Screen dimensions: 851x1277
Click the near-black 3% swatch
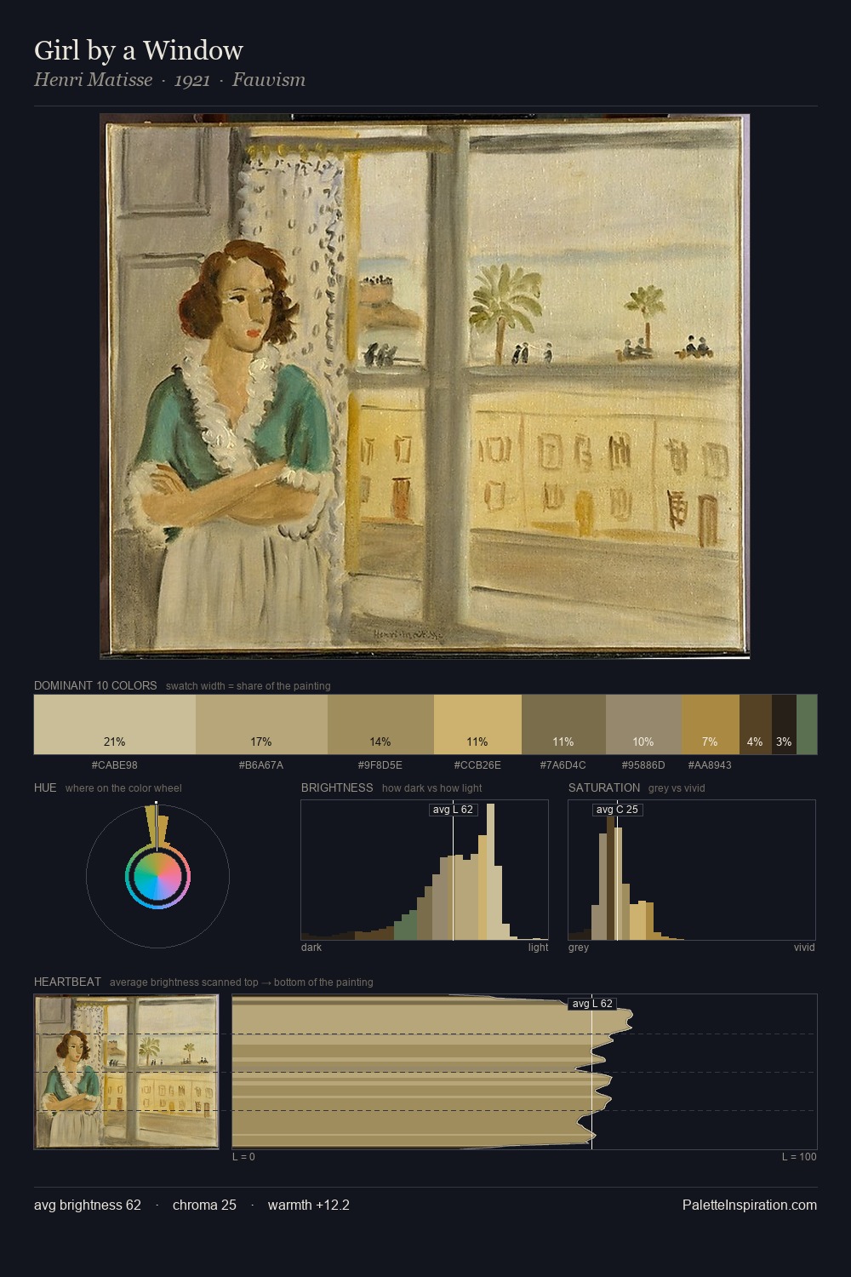pyautogui.click(x=784, y=724)
